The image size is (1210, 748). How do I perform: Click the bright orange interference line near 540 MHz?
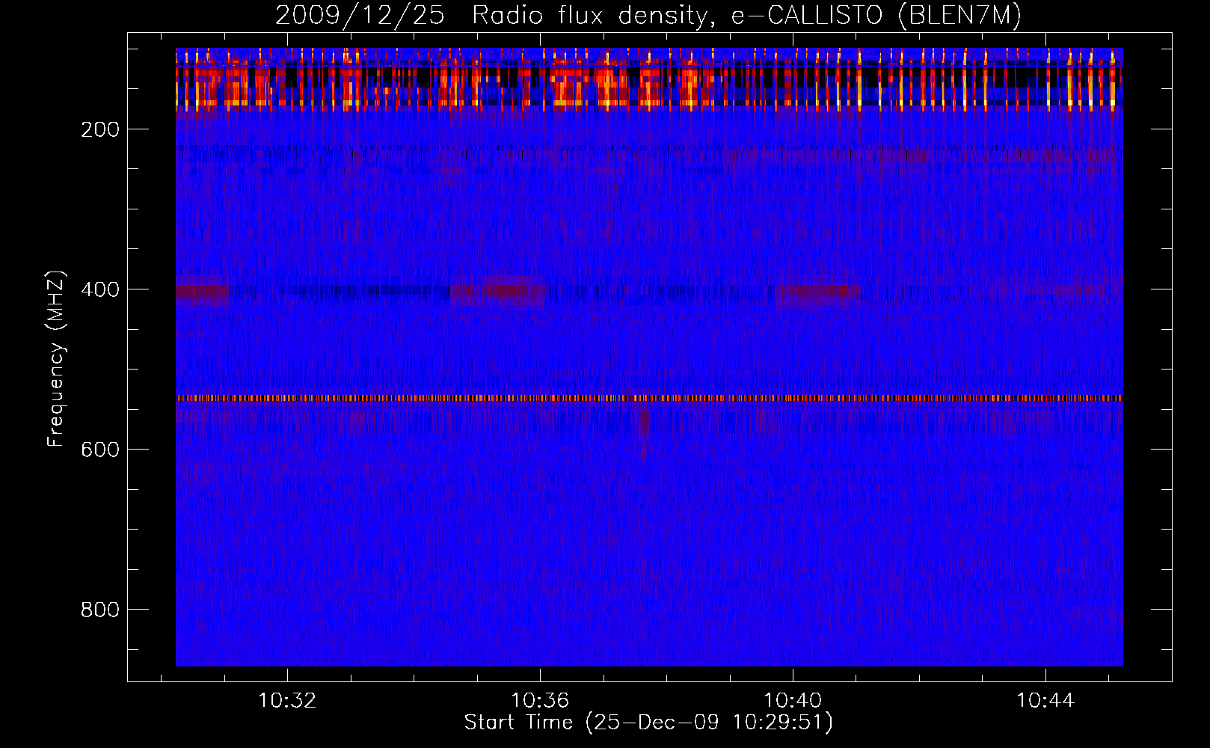click(x=649, y=398)
